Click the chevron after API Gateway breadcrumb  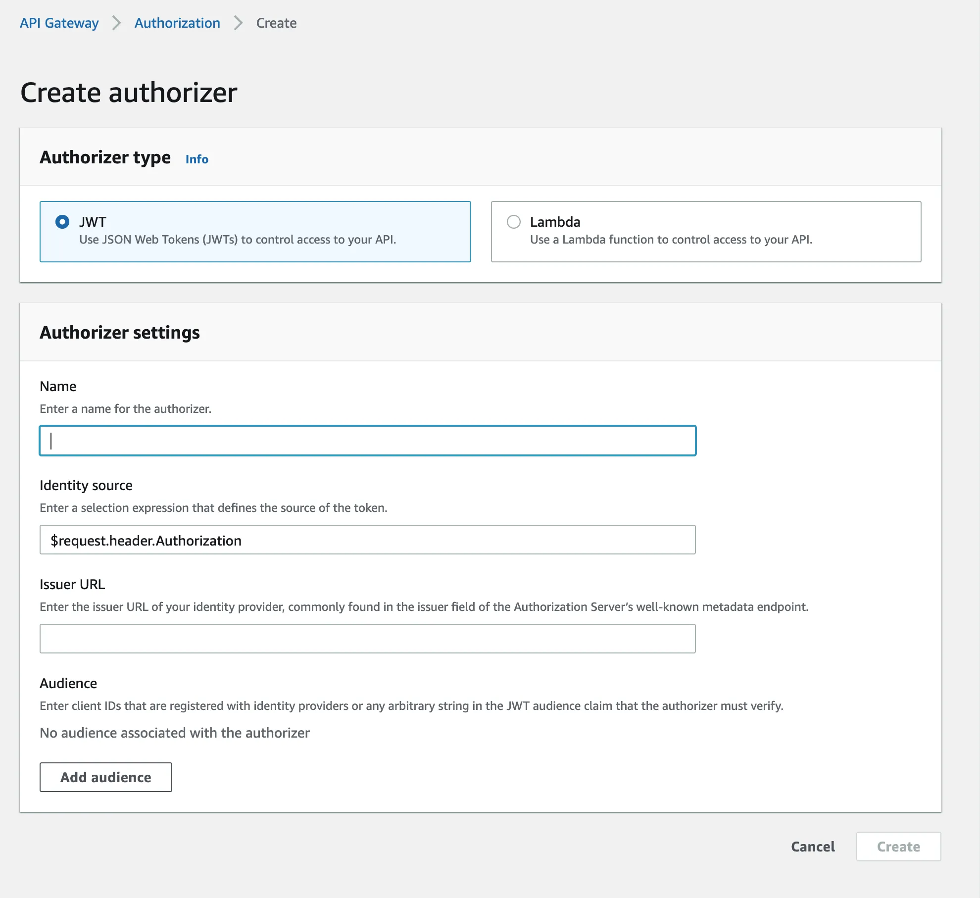(x=117, y=23)
